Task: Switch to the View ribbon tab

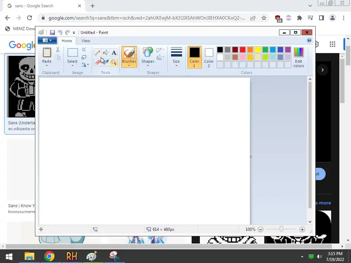Action: 86,41
